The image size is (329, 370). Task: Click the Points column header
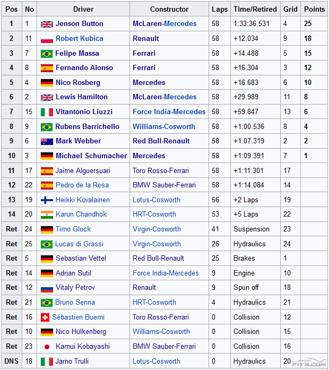pos(314,9)
